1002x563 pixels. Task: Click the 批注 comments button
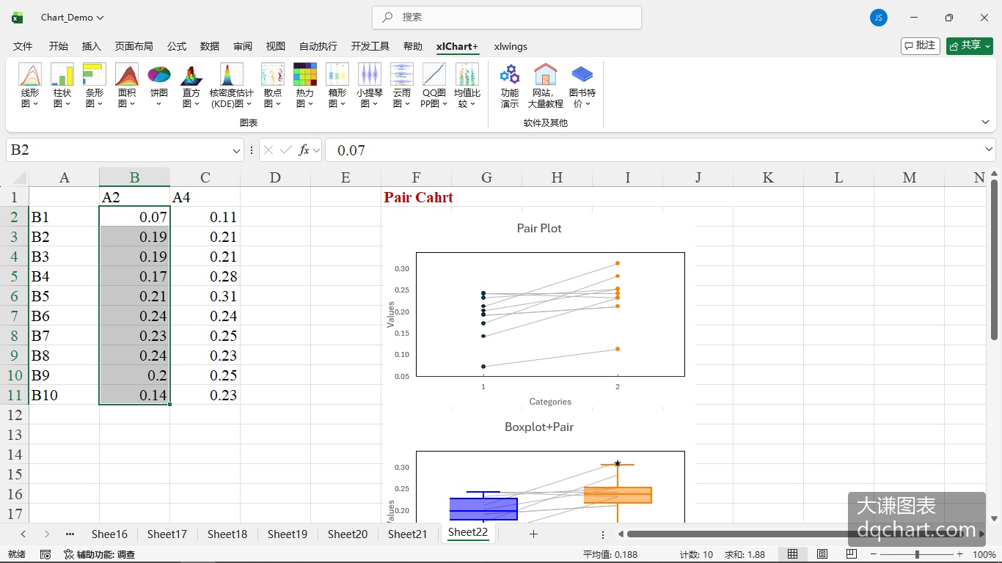click(x=921, y=45)
